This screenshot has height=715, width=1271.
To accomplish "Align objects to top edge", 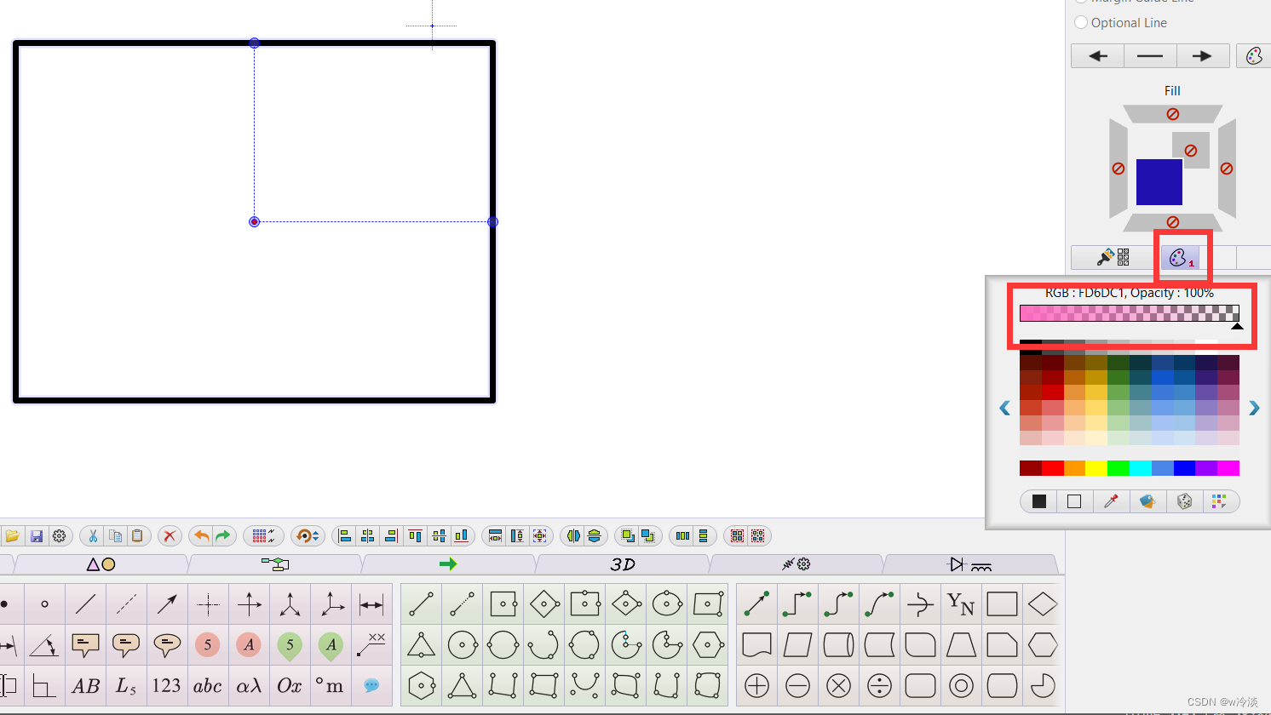I will click(415, 536).
